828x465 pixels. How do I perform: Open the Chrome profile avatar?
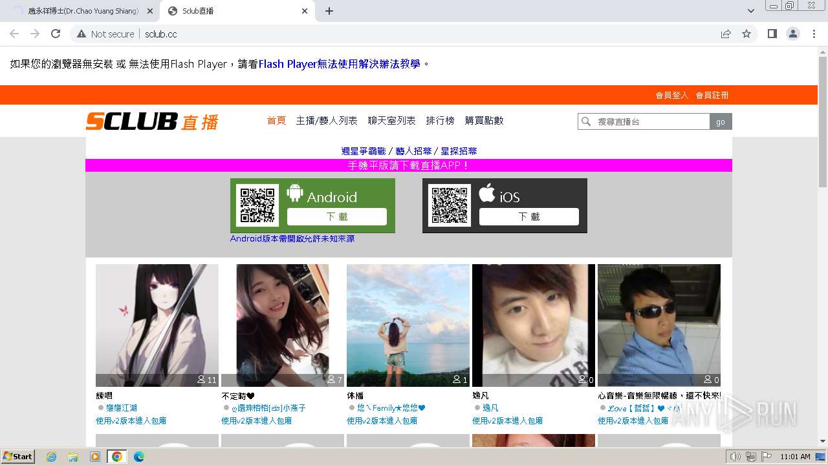coord(792,34)
